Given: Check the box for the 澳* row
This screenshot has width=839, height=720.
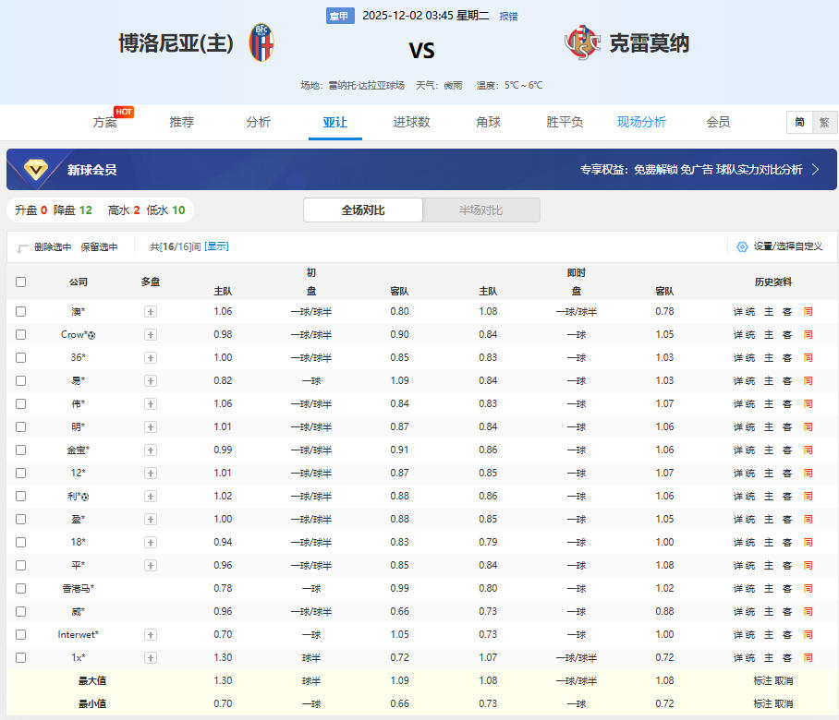Looking at the screenshot, I should pyautogui.click(x=21, y=312).
